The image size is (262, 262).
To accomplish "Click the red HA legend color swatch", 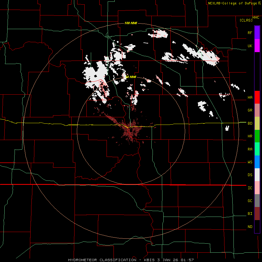I will click(257, 97).
